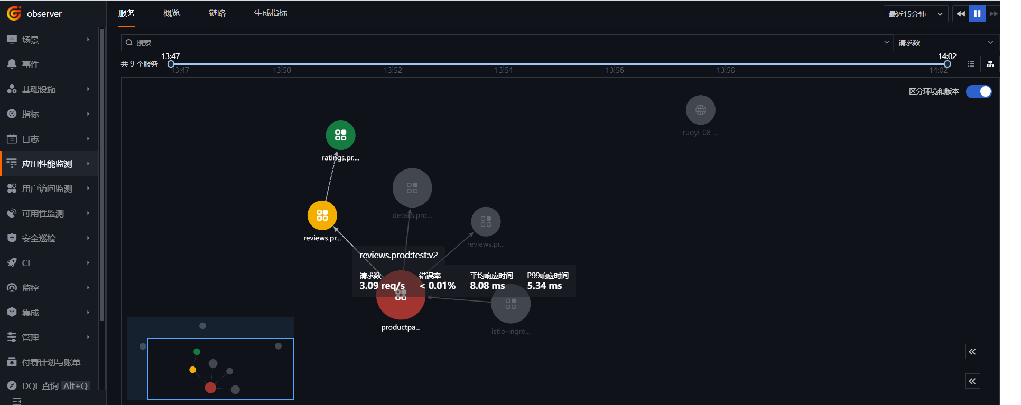Switch to topology view icon

(x=990, y=64)
